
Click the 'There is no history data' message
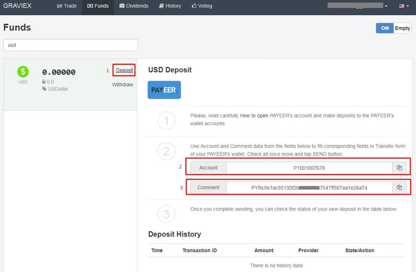pyautogui.click(x=276, y=265)
